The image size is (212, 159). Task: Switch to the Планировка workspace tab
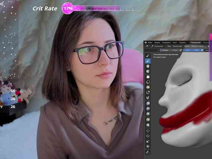click(x=195, y=42)
